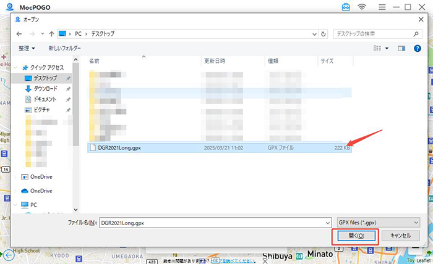Image resolution: width=433 pixels, height=264 pixels.
Task: Open recent locations dropdown arrow
Action: (x=42, y=34)
